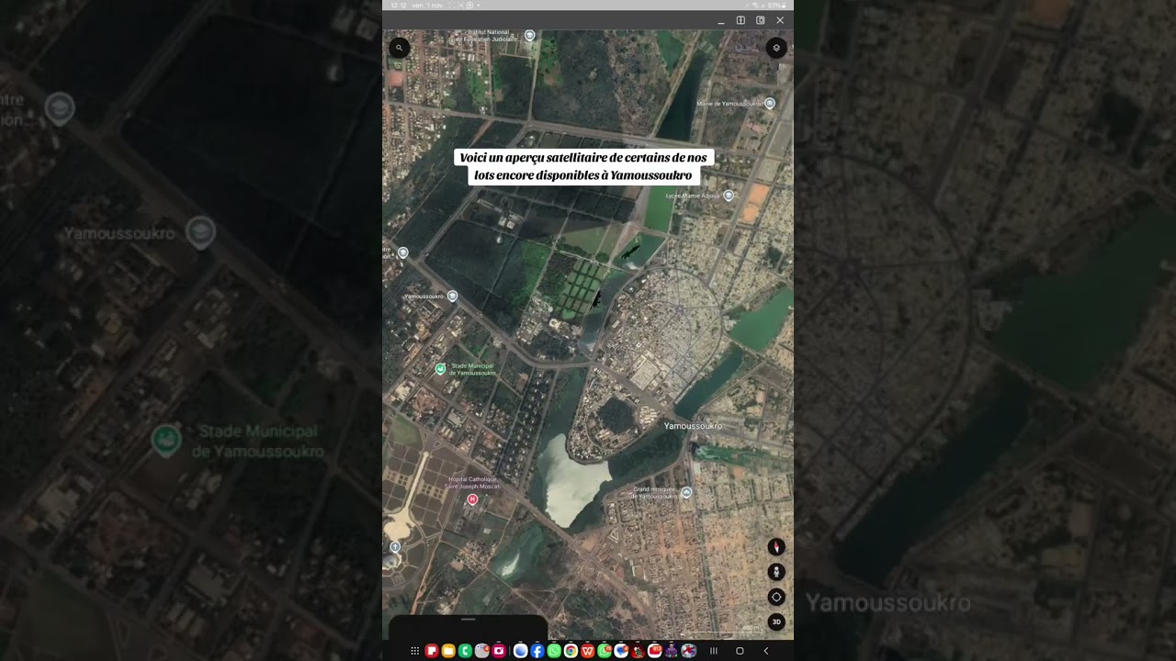Screen dimensions: 1176x661
Task: Toggle the 3D view button
Action: pos(776,622)
